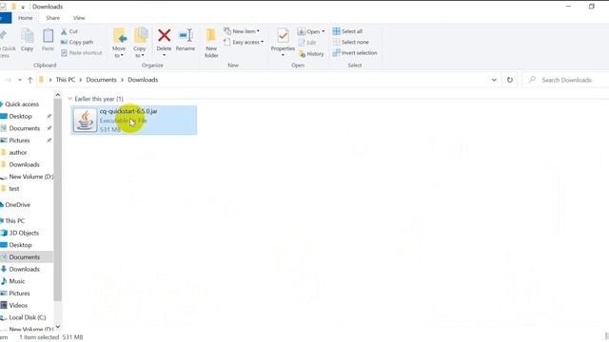Open Quick access in navigation pane

(x=22, y=104)
